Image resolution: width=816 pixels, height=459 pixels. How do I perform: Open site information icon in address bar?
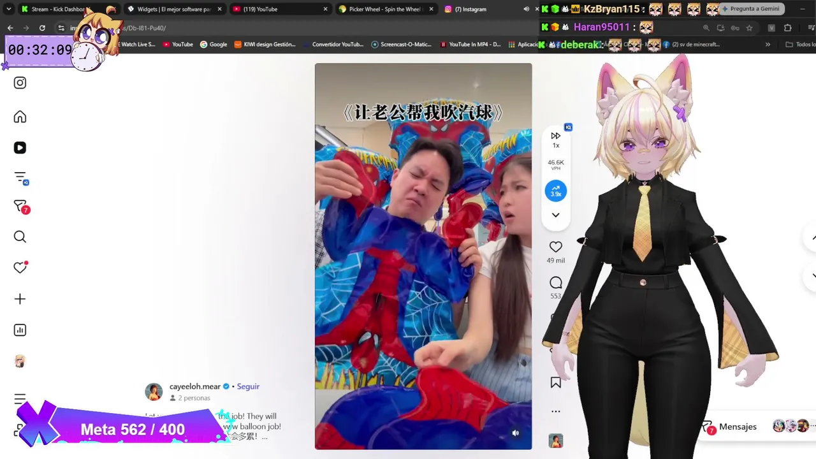click(61, 28)
